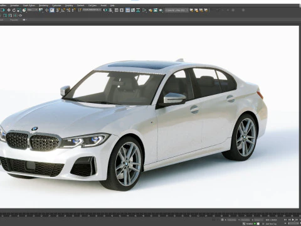Open the Curve Editor icon

click(133, 10)
